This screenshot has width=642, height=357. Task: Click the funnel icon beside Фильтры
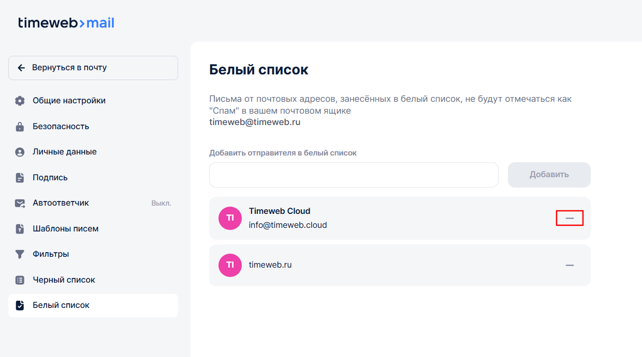pyautogui.click(x=20, y=254)
